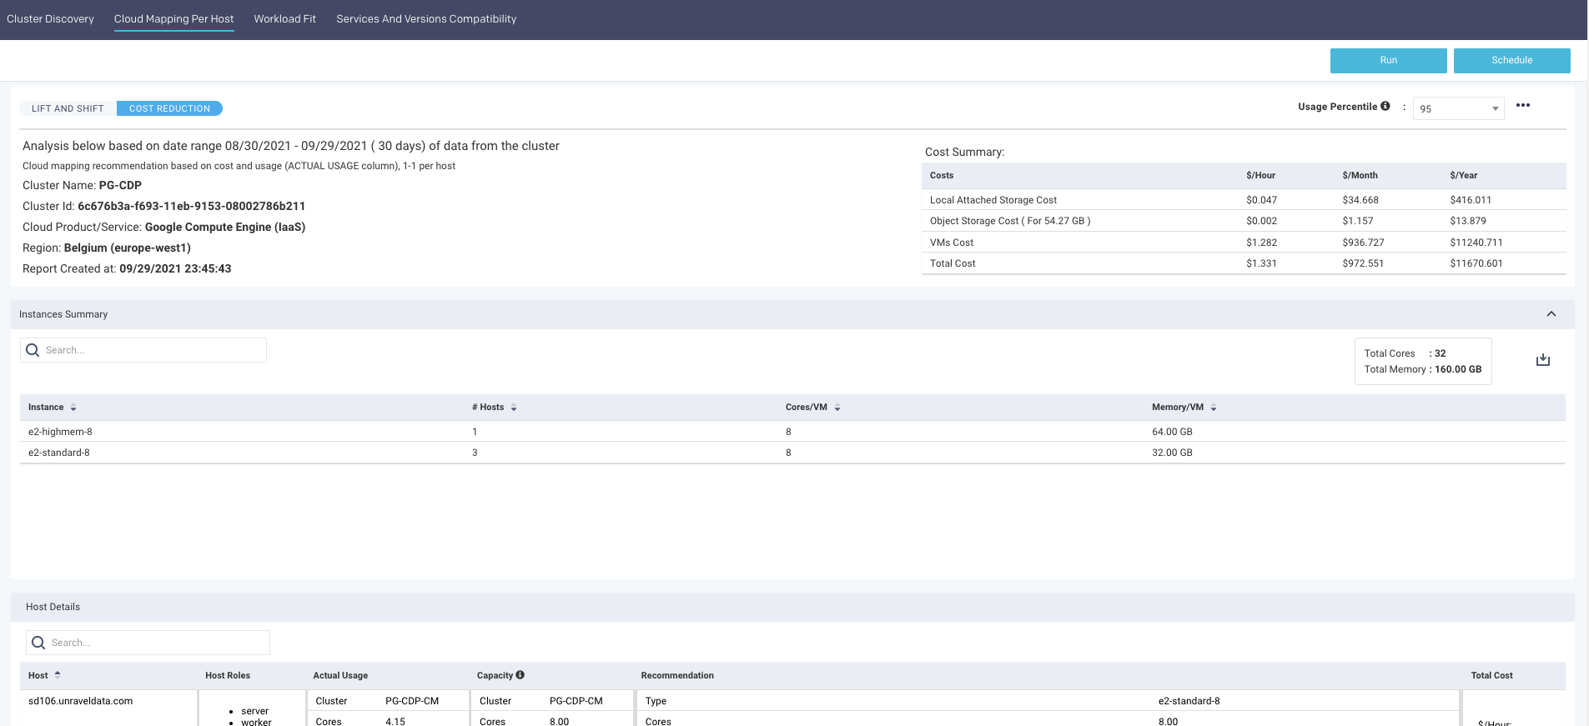
Task: Focus the Host Details search field
Action: (148, 643)
